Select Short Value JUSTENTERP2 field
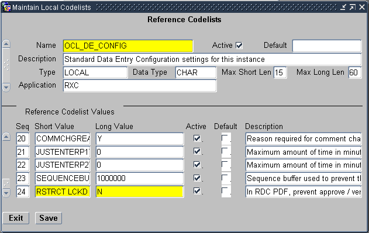369x233 pixels. coord(63,165)
